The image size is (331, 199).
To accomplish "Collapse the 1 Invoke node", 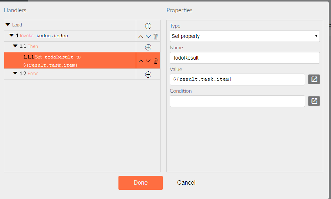I will [x=11, y=35].
